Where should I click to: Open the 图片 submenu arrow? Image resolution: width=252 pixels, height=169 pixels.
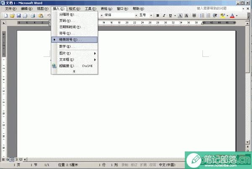pos(95,53)
